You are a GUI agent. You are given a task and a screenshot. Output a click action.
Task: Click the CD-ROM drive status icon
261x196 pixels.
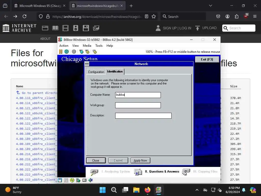[x=72, y=180]
